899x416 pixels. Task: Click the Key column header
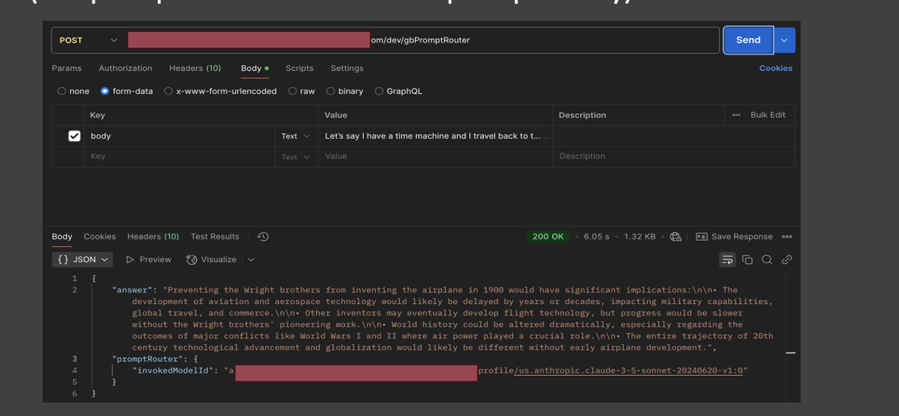click(97, 115)
